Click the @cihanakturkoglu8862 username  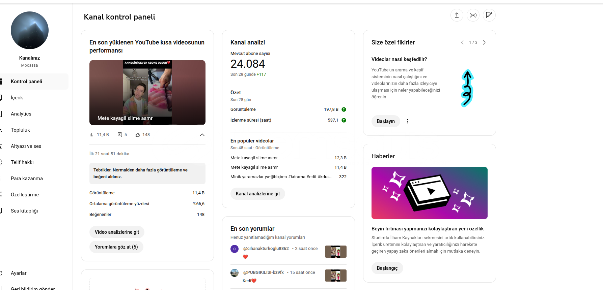click(x=266, y=249)
